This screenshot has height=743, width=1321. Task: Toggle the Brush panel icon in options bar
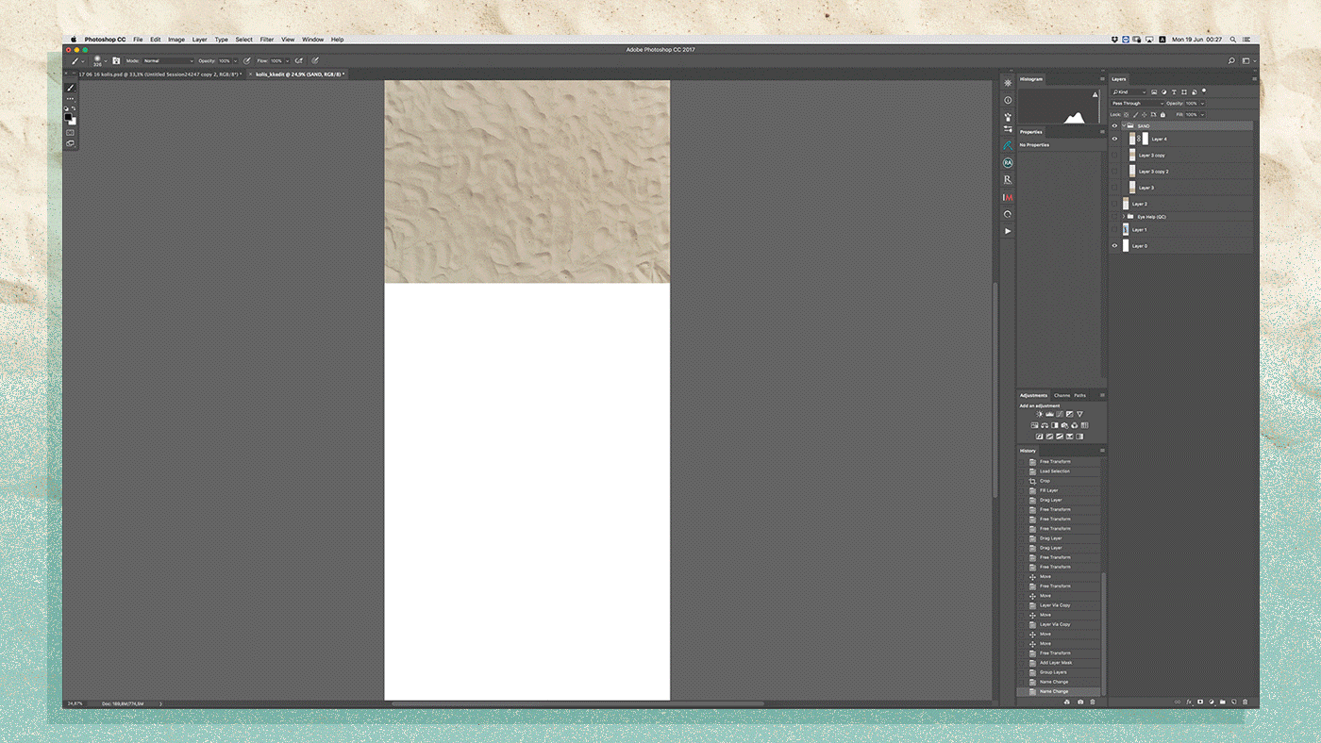point(116,60)
